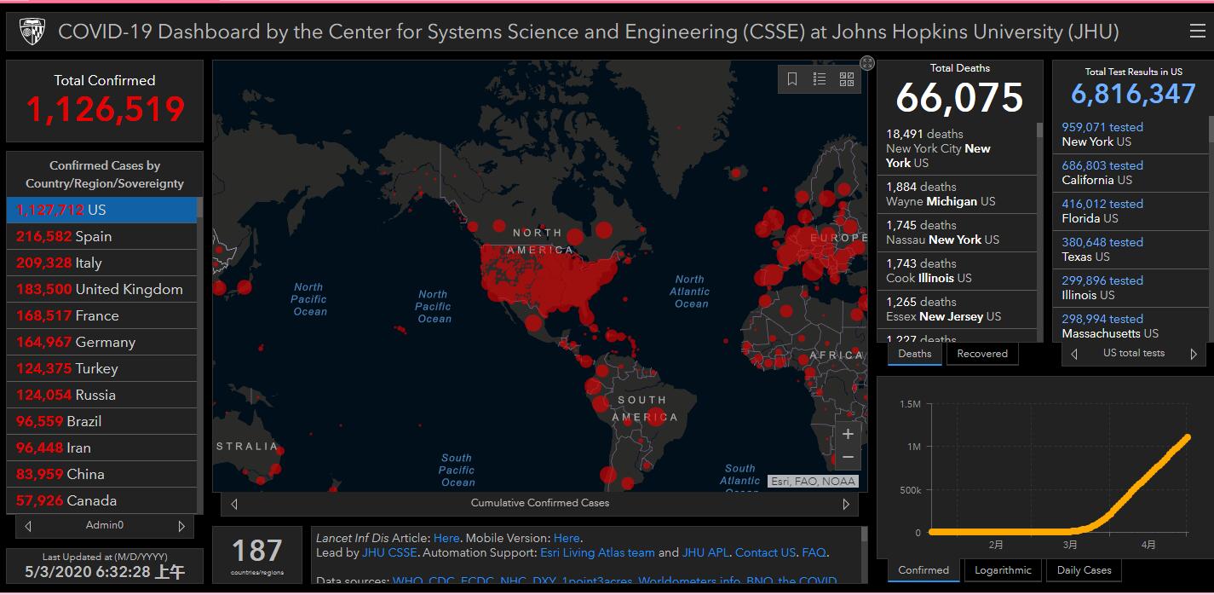The image size is (1214, 595).
Task: Go to next Admin level arrow
Action: click(x=181, y=526)
